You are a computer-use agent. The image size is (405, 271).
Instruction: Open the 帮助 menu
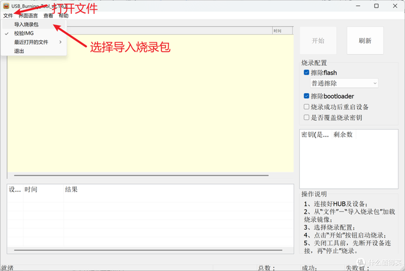(x=63, y=16)
